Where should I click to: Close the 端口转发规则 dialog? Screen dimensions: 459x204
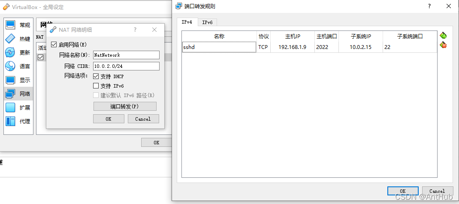pyautogui.click(x=448, y=6)
